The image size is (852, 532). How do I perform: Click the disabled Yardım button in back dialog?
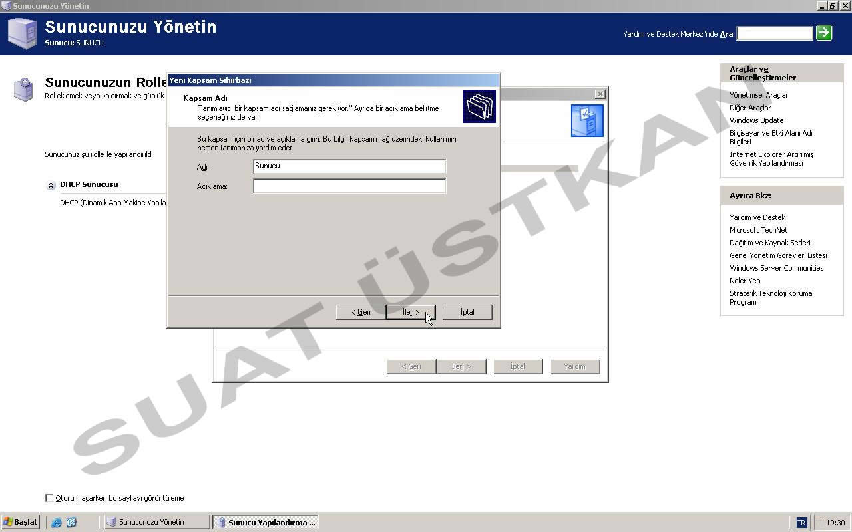pyautogui.click(x=575, y=366)
